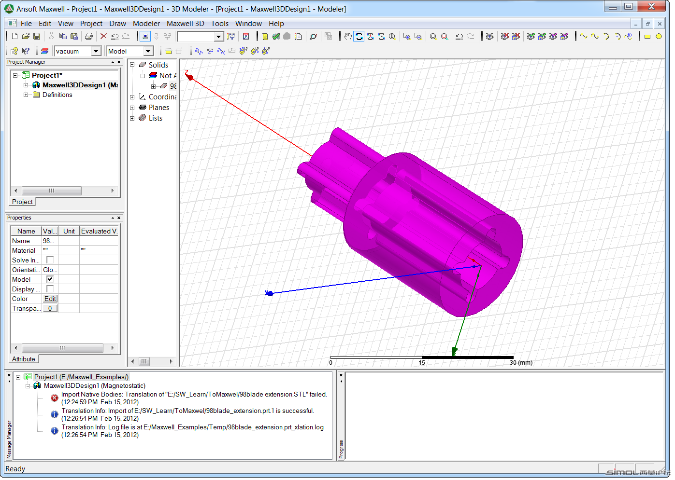The width and height of the screenshot is (675, 480).
Task: Open the Modeler menu
Action: tap(146, 24)
